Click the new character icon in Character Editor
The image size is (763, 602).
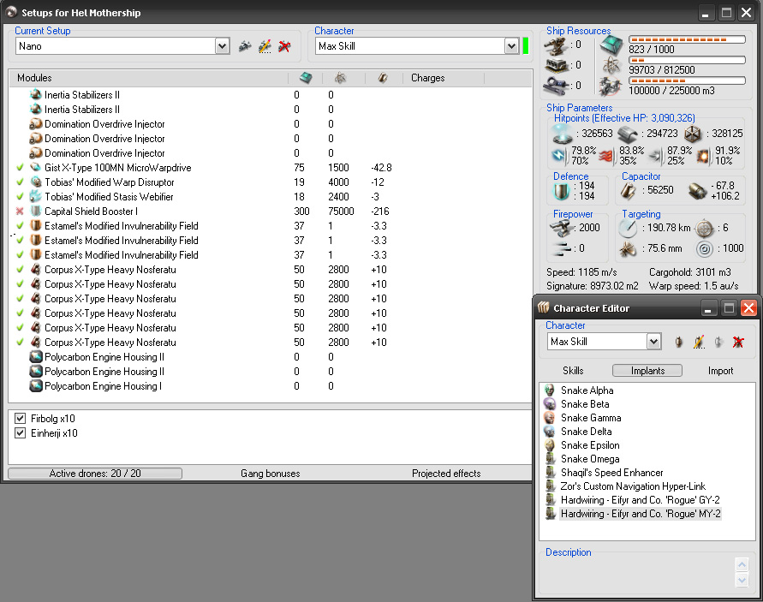point(678,343)
